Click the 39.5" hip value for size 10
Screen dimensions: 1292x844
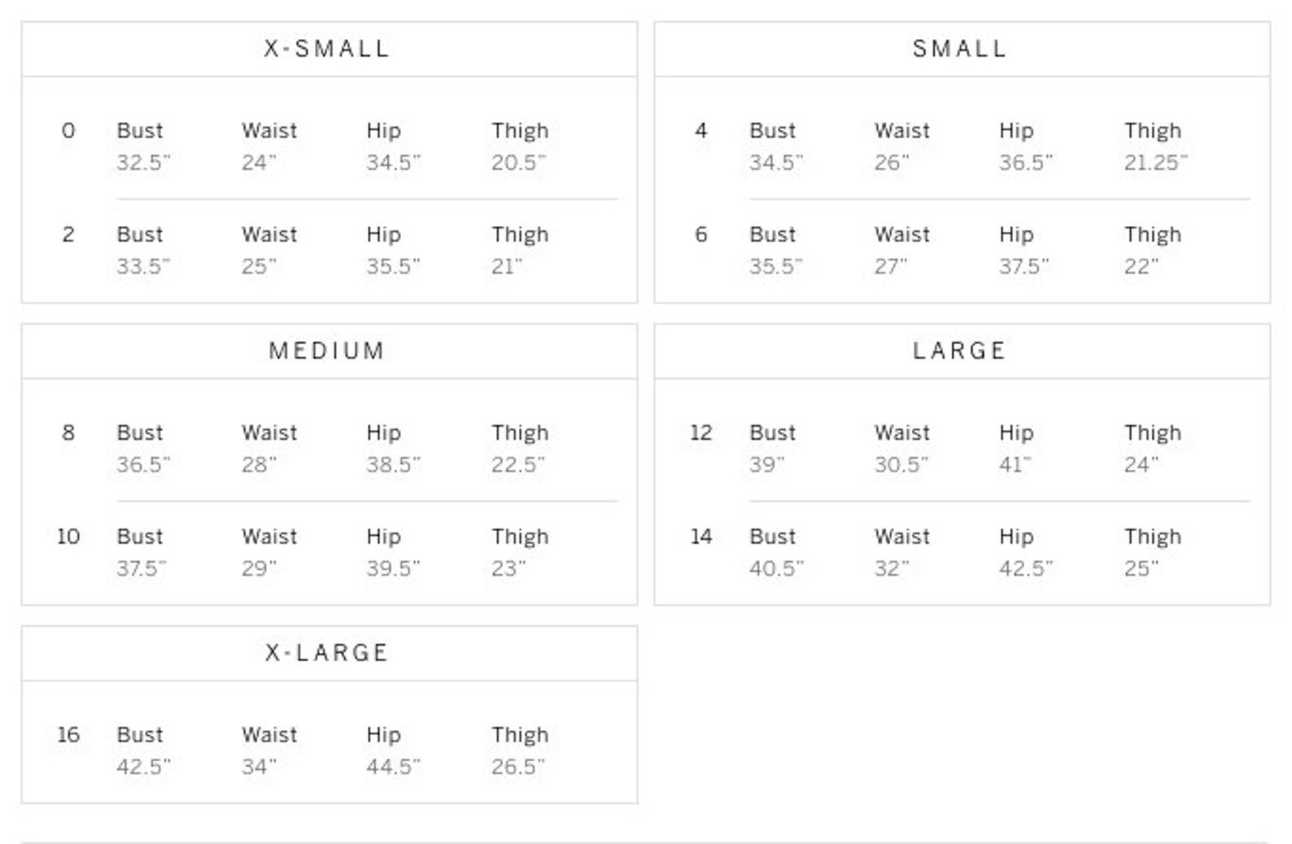[393, 568]
